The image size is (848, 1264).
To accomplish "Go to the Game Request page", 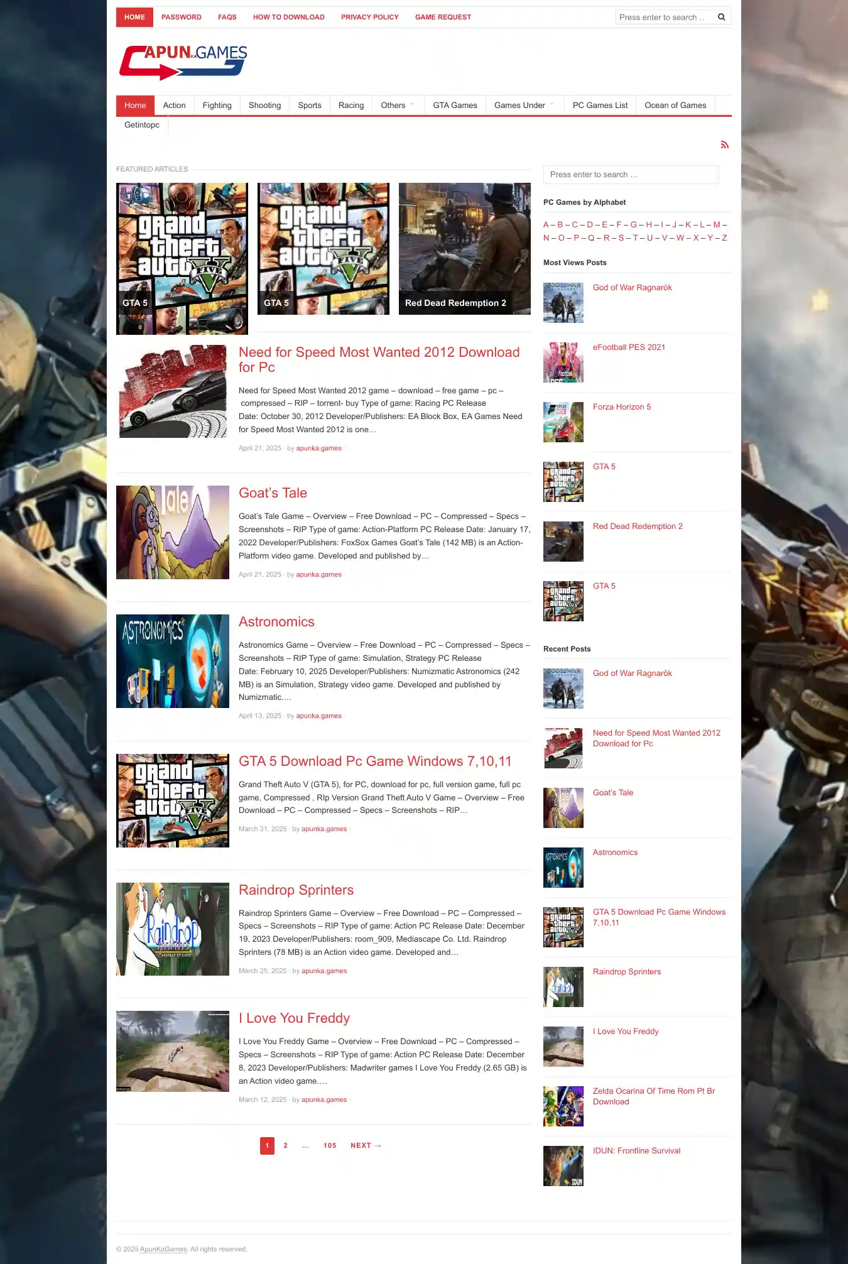I will click(x=443, y=18).
